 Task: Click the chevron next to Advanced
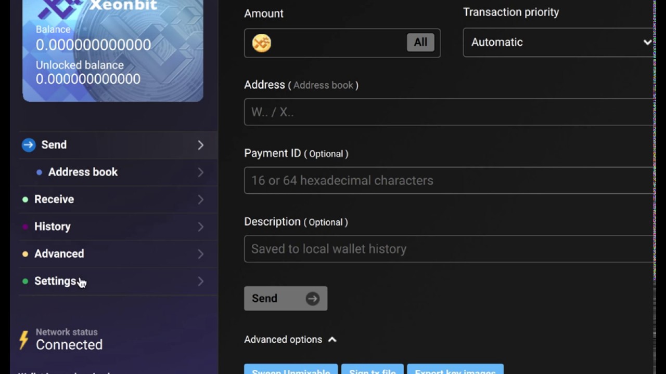click(x=201, y=254)
